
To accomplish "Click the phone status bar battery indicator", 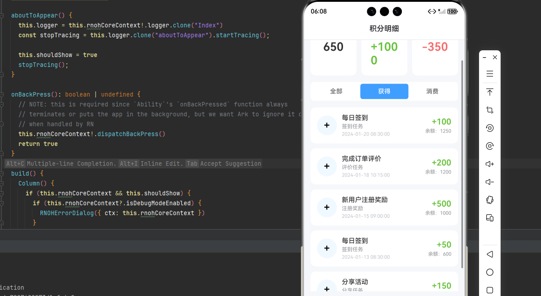I will point(452,11).
